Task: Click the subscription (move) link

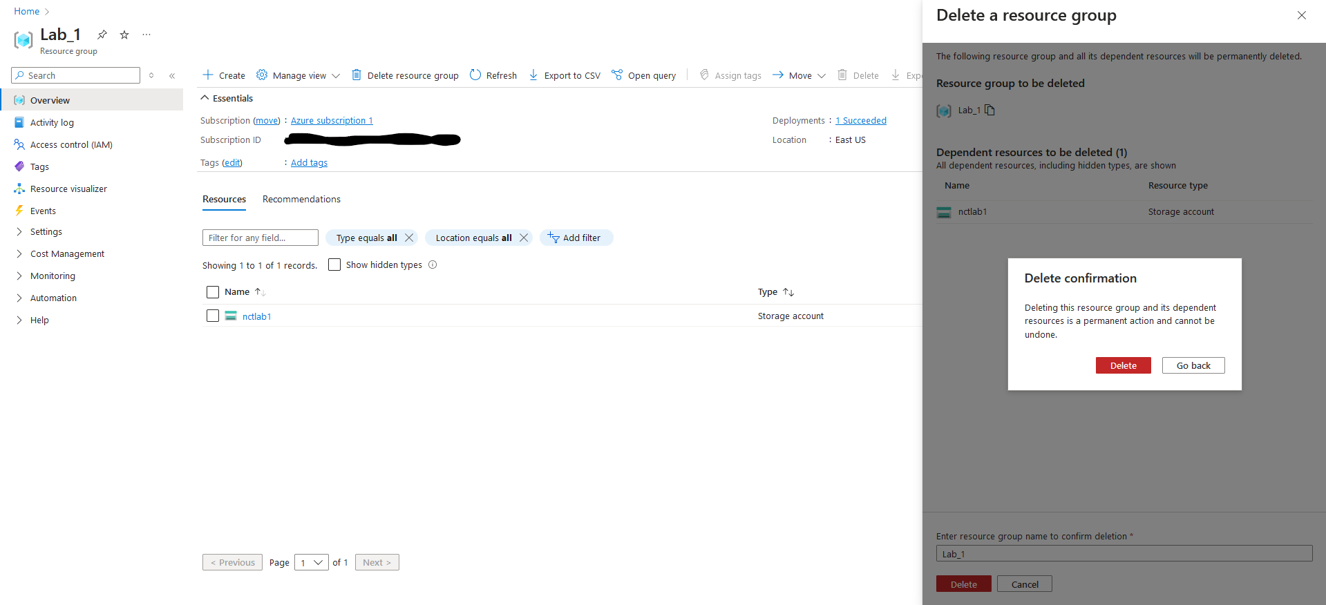Action: [x=267, y=120]
